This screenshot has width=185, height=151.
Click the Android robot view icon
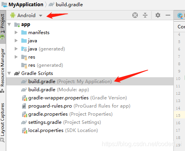pos(13,15)
